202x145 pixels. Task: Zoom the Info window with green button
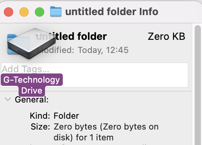pyautogui.click(x=40, y=12)
